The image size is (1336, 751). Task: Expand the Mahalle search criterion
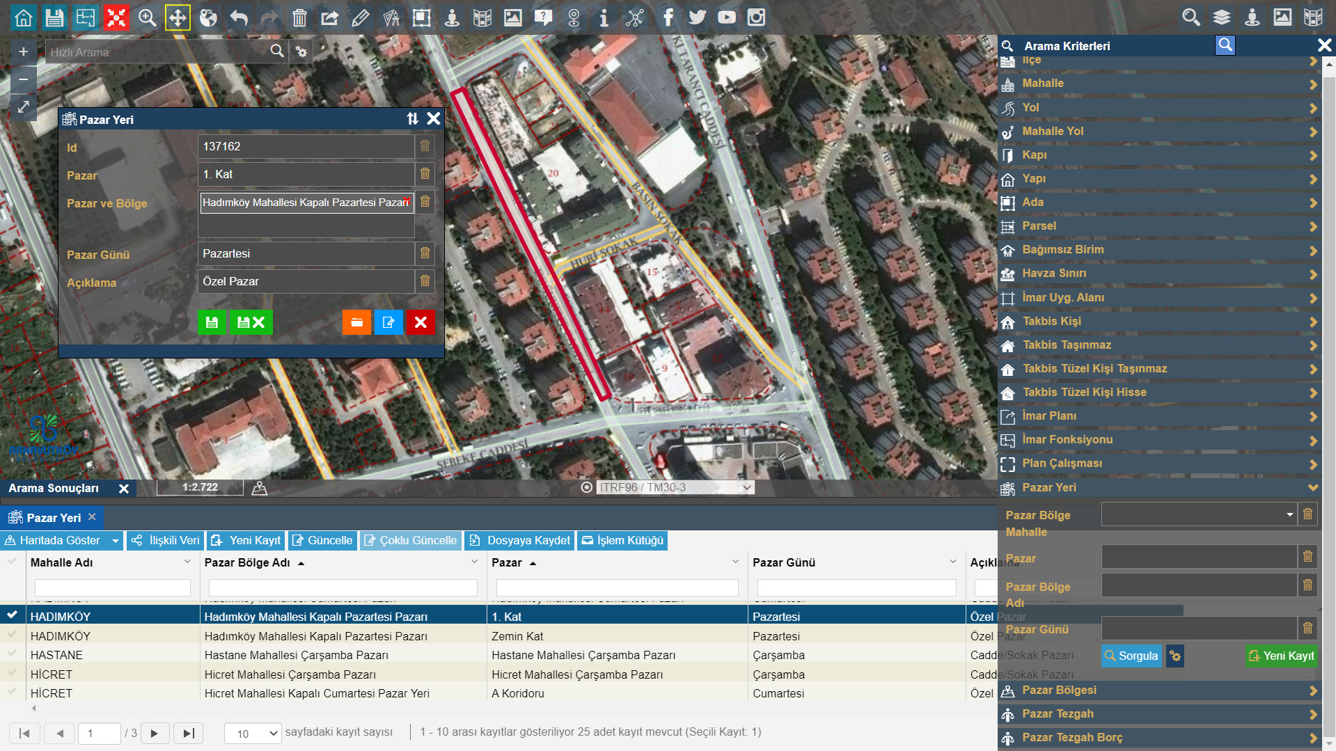[x=1159, y=84]
